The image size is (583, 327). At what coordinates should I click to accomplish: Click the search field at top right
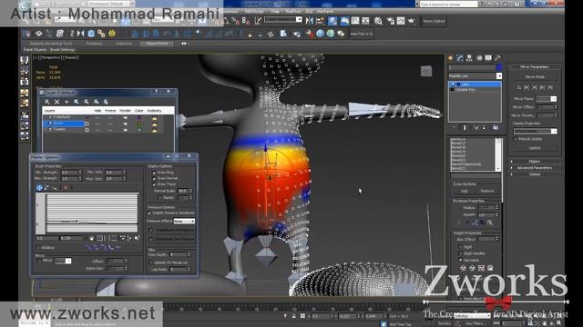click(x=449, y=4)
